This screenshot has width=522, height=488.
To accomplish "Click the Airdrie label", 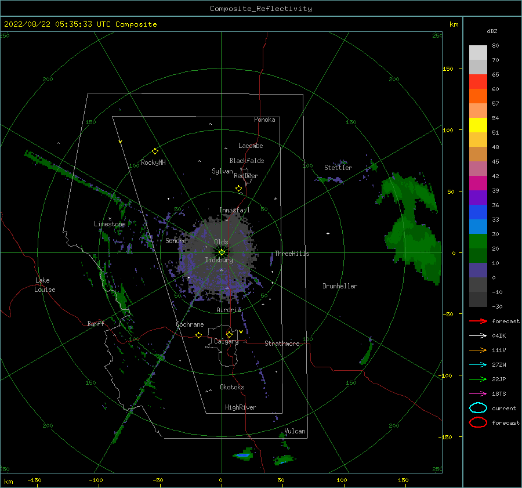I will tap(229, 310).
